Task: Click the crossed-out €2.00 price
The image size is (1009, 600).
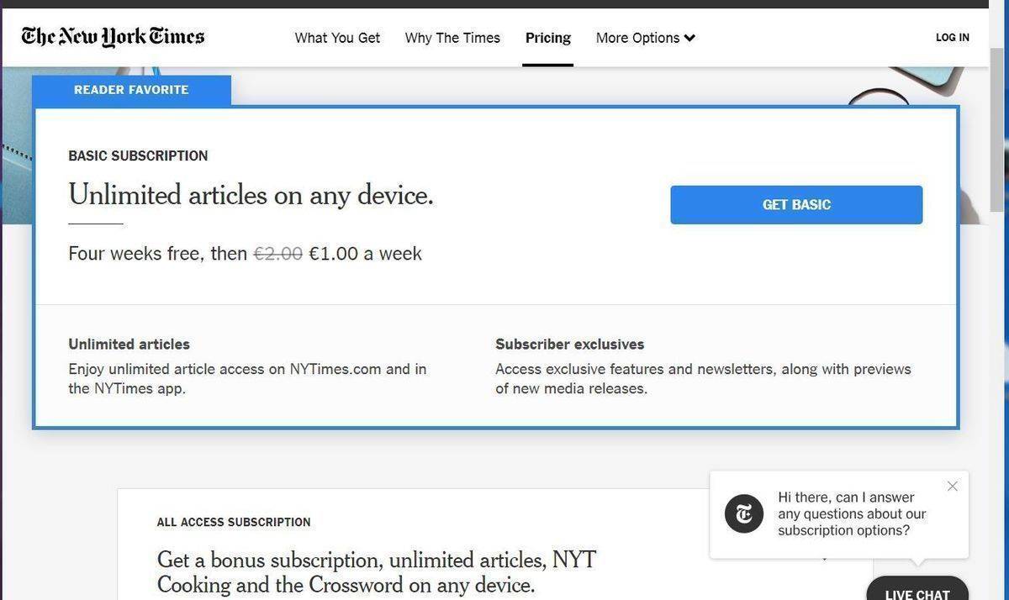Action: tap(277, 254)
